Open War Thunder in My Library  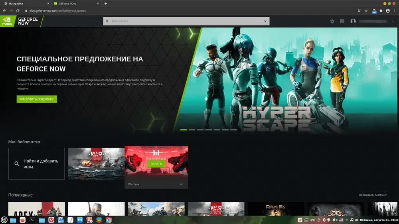tap(96, 164)
